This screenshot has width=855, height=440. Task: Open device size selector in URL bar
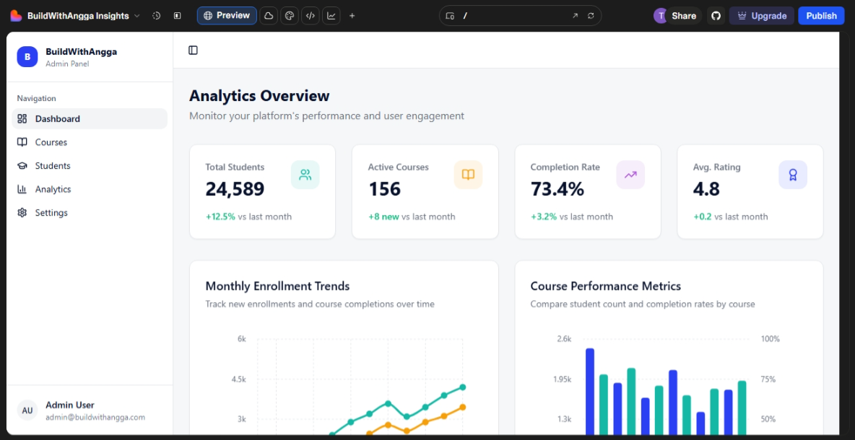pyautogui.click(x=450, y=16)
